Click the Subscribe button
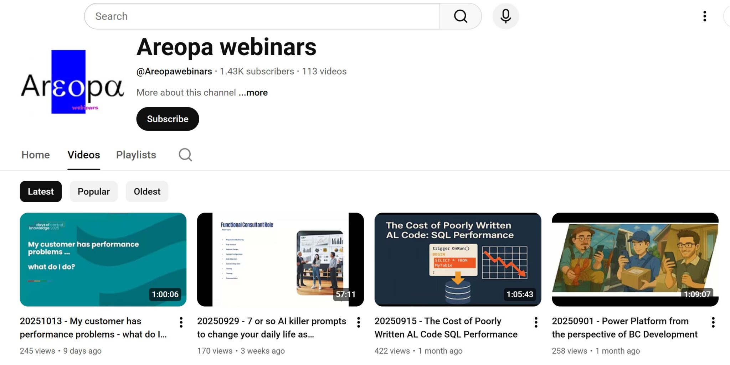Viewport: 730px width, 365px height. tap(168, 119)
